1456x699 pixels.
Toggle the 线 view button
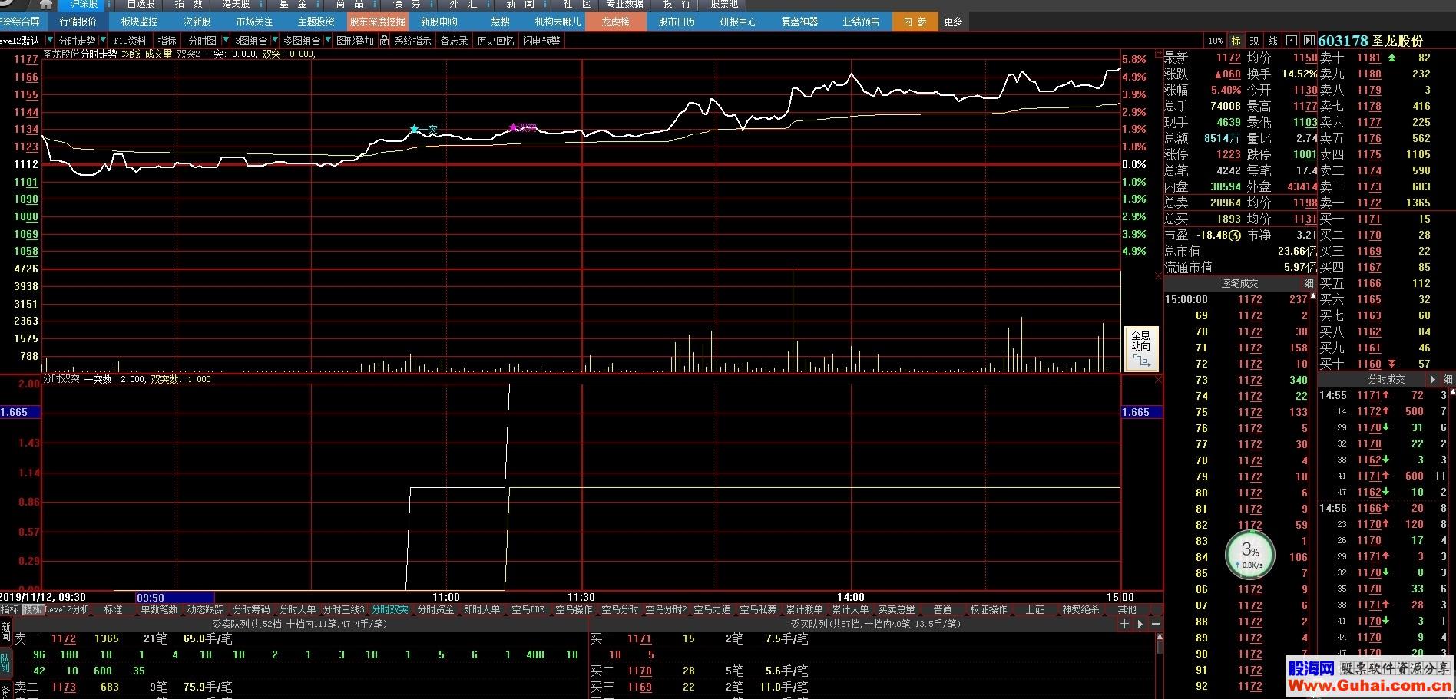pyautogui.click(x=1272, y=41)
